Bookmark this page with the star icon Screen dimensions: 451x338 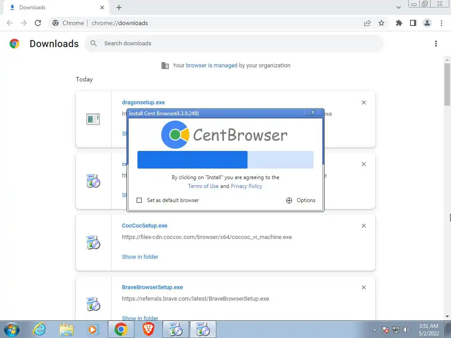pyautogui.click(x=381, y=23)
